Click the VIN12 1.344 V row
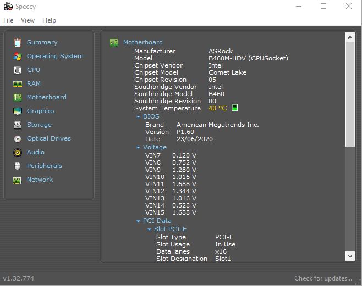362x286 pixels. coord(171,192)
